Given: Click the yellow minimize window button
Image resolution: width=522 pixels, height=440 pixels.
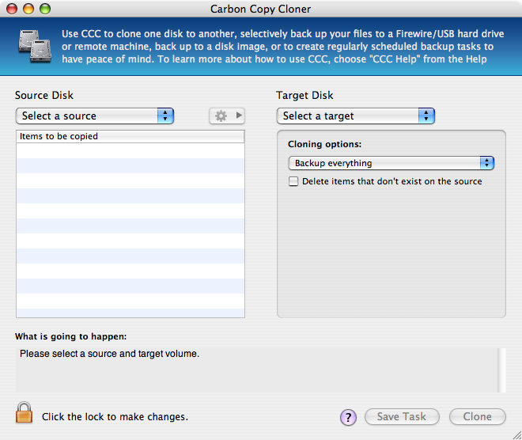Looking at the screenshot, I should coord(28,9).
